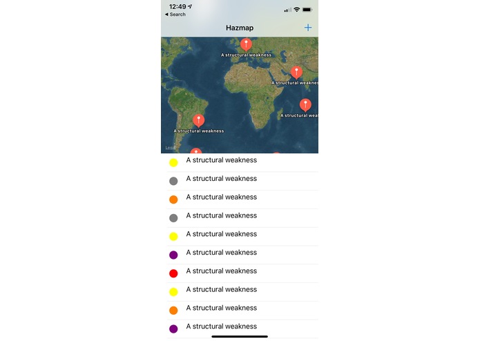The width and height of the screenshot is (480, 341).
Task: Tap the location arrow beside the time
Action: 190,6
